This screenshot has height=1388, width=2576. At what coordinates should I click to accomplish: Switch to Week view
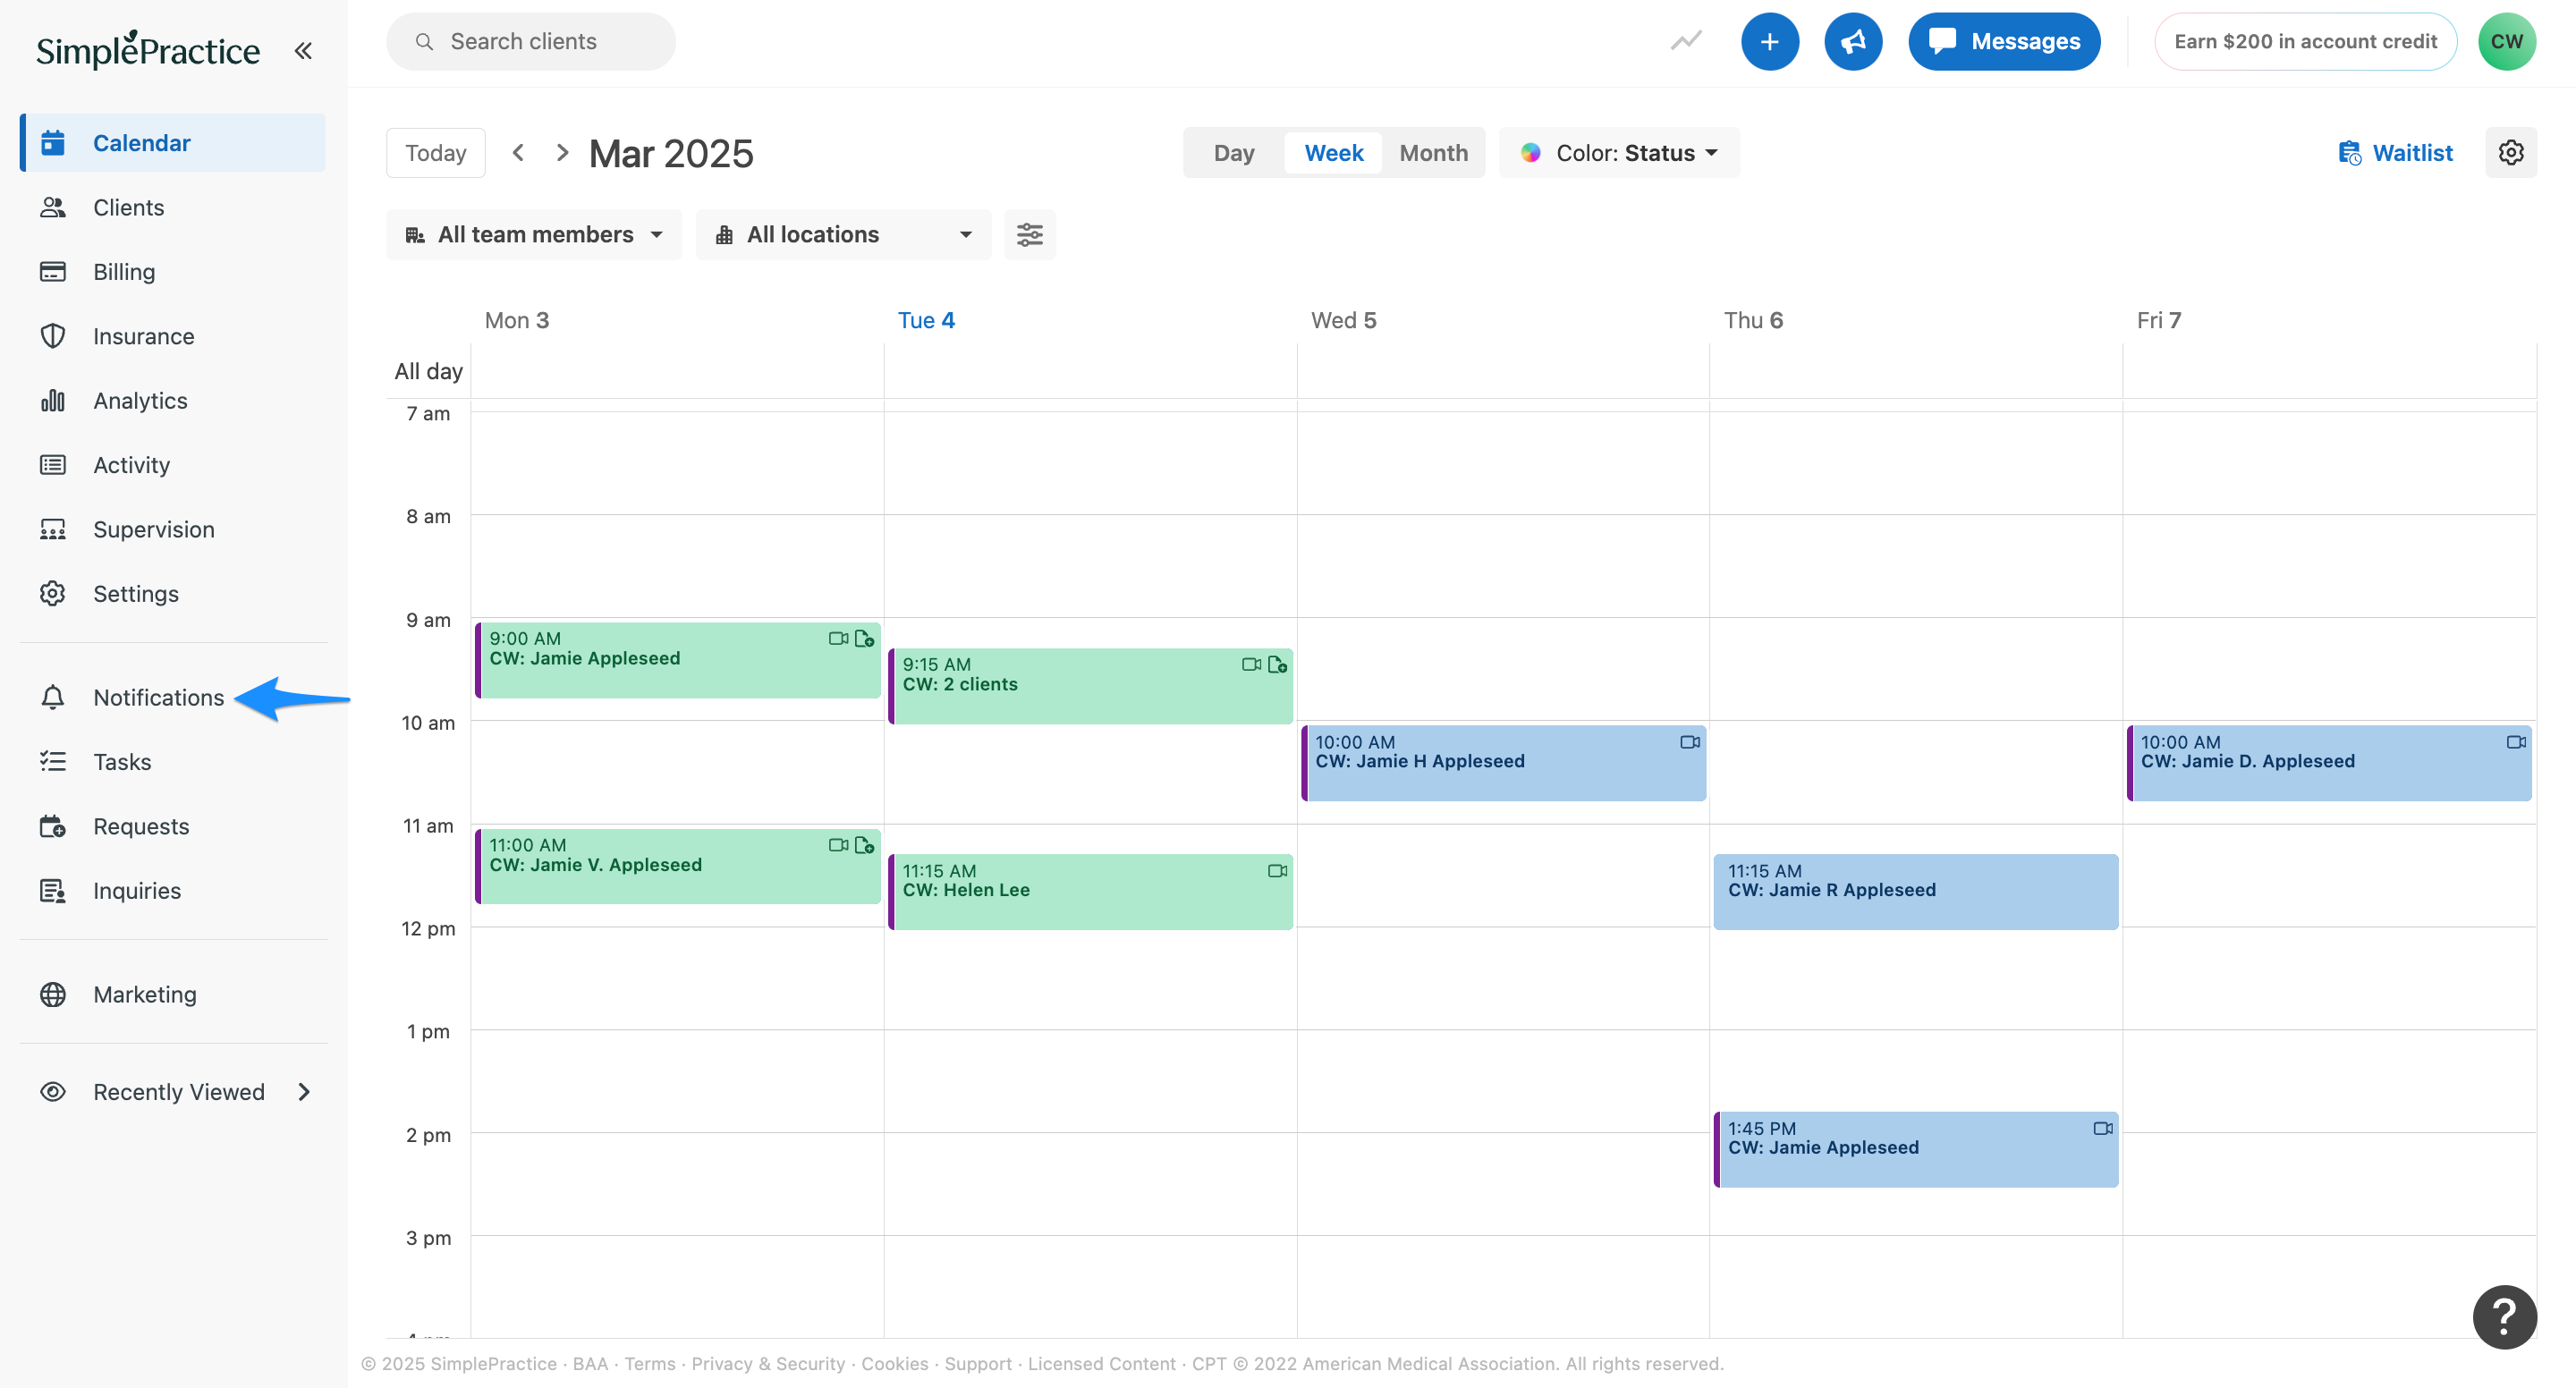click(x=1334, y=153)
